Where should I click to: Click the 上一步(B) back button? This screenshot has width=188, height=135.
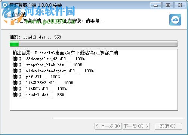[x=108, y=126]
